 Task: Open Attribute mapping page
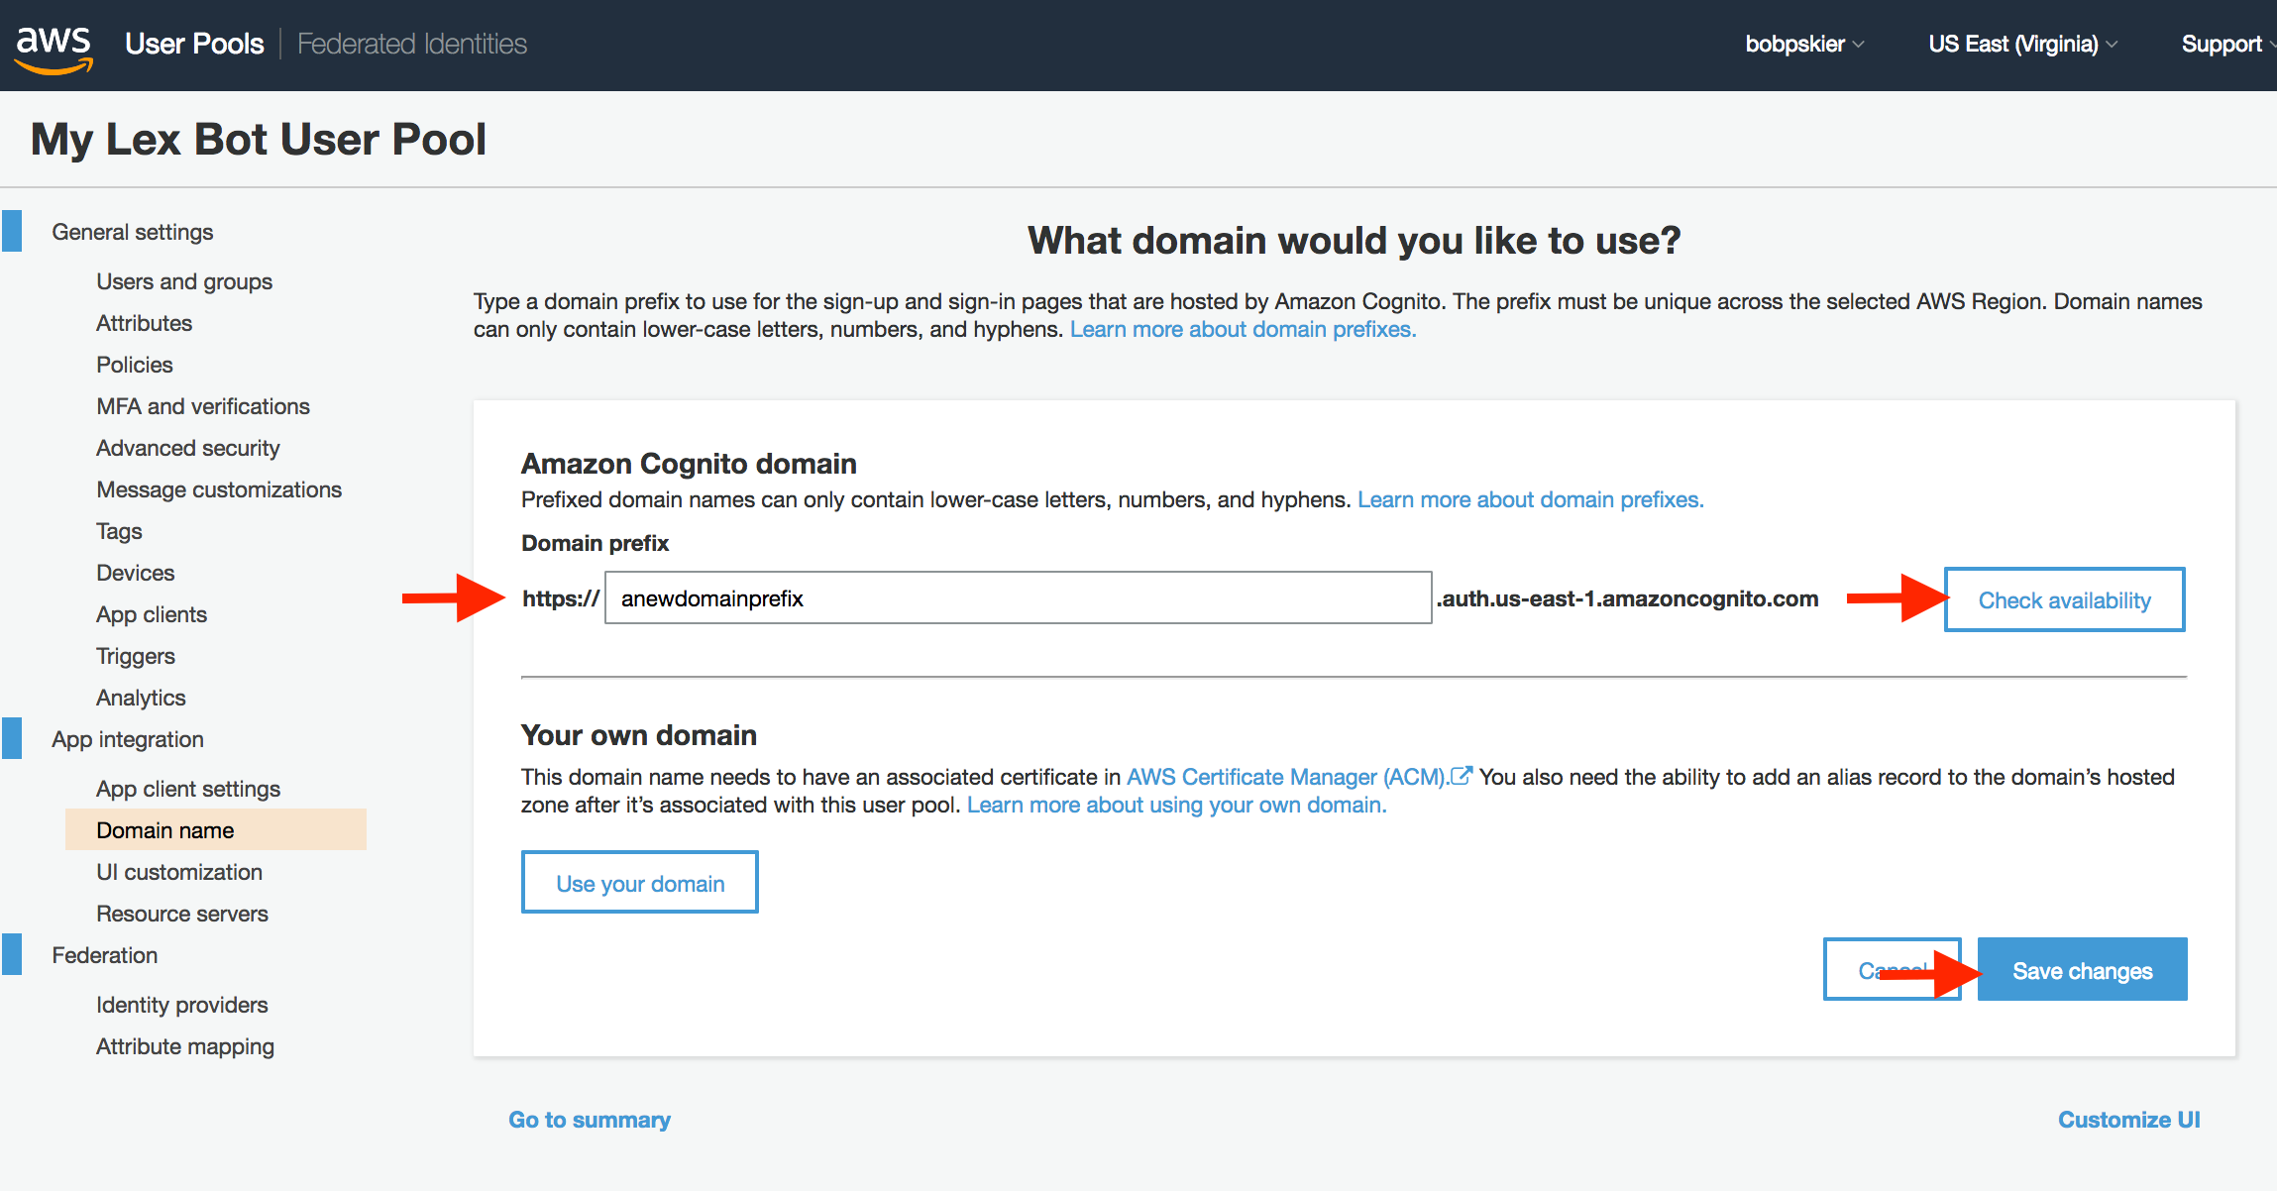[185, 1046]
